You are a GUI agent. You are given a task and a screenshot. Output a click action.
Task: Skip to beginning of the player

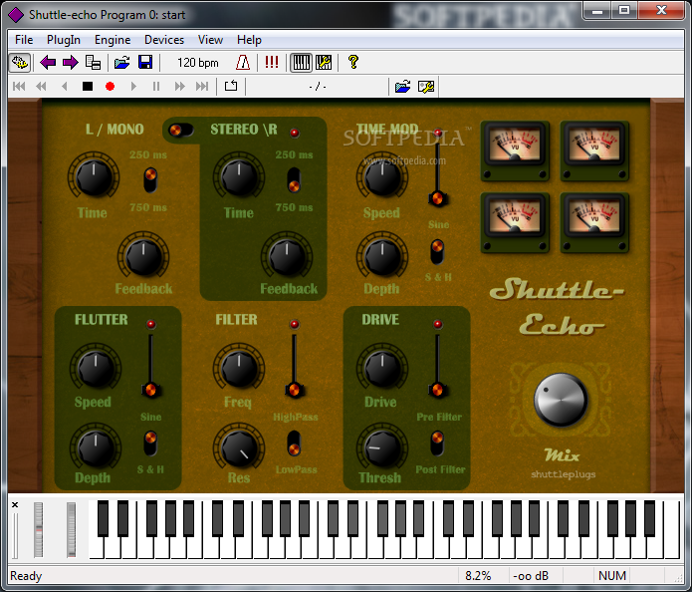pos(19,86)
